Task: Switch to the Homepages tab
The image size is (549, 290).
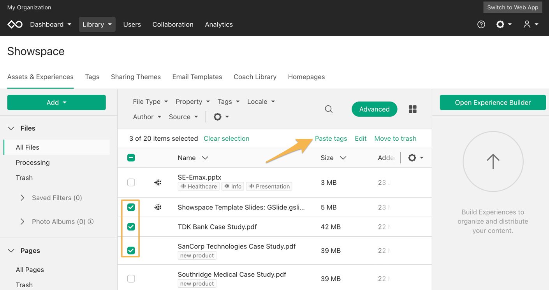Action: click(306, 77)
